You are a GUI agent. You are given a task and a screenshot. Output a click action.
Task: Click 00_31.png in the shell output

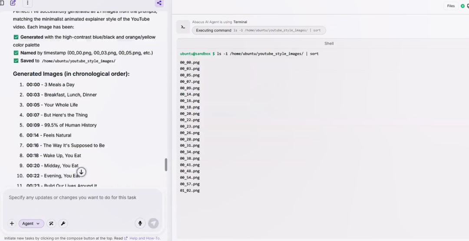[190, 146]
